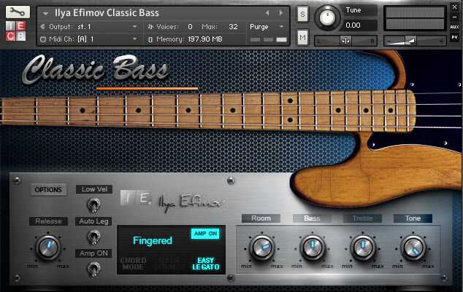
Task: Click the pan slider in header
Action: point(345,41)
